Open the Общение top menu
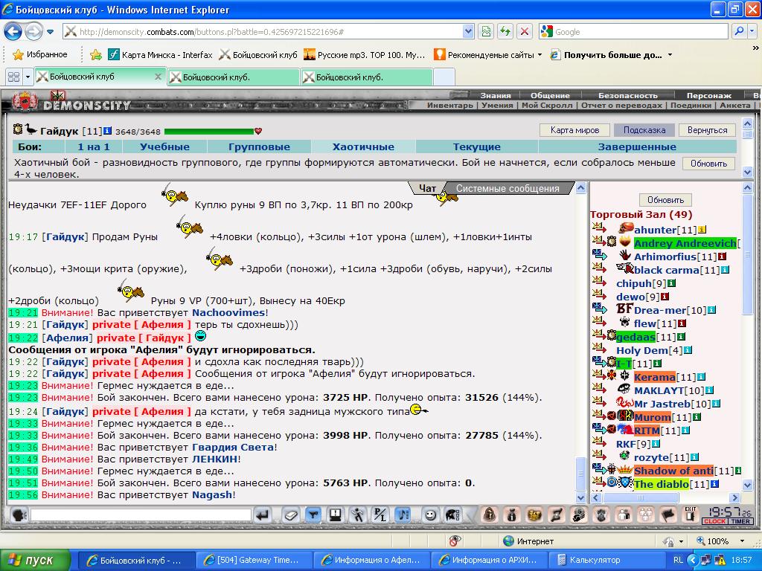The height and width of the screenshot is (571, 762). [x=550, y=95]
